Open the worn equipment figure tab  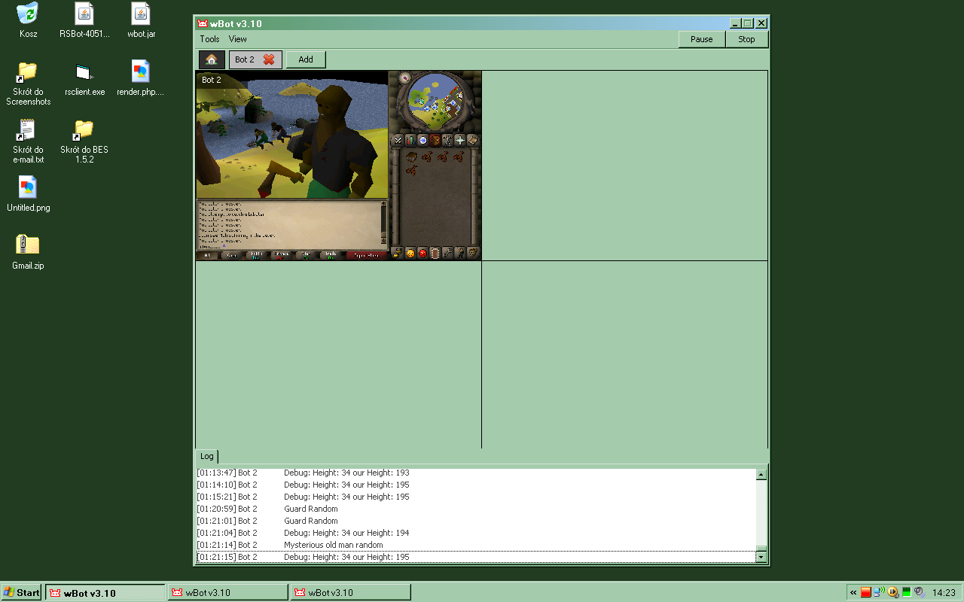pos(447,141)
